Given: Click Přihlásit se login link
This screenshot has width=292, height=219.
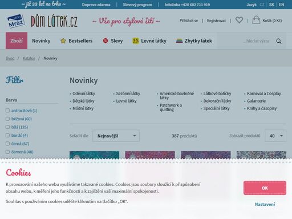Looking at the screenshot, I should tap(189, 21).
